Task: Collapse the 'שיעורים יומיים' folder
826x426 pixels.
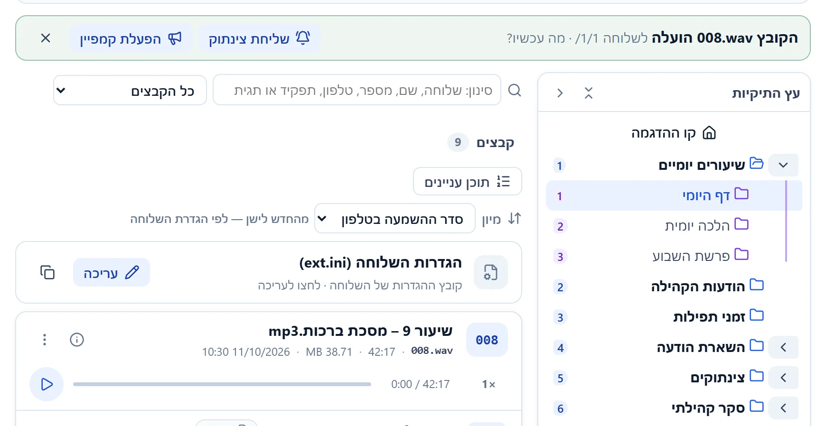Action: [x=783, y=165]
